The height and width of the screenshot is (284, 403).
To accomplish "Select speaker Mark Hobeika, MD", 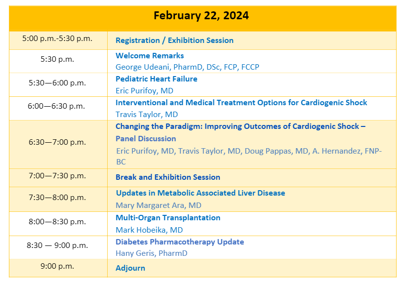I will 149,230.
